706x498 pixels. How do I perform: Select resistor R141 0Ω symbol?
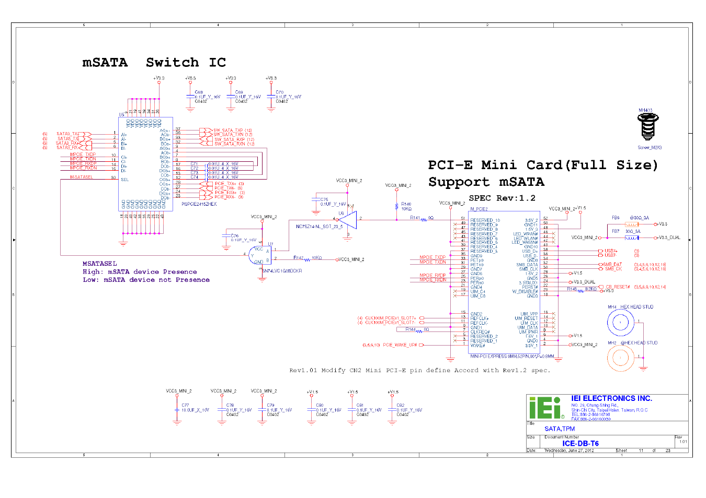point(424,219)
